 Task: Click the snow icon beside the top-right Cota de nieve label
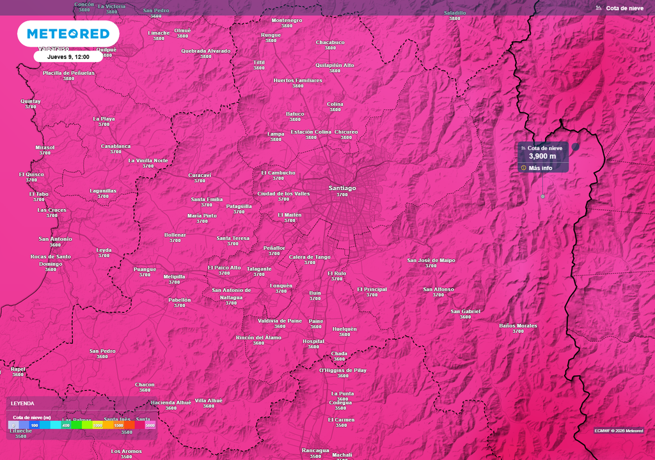[x=599, y=8]
